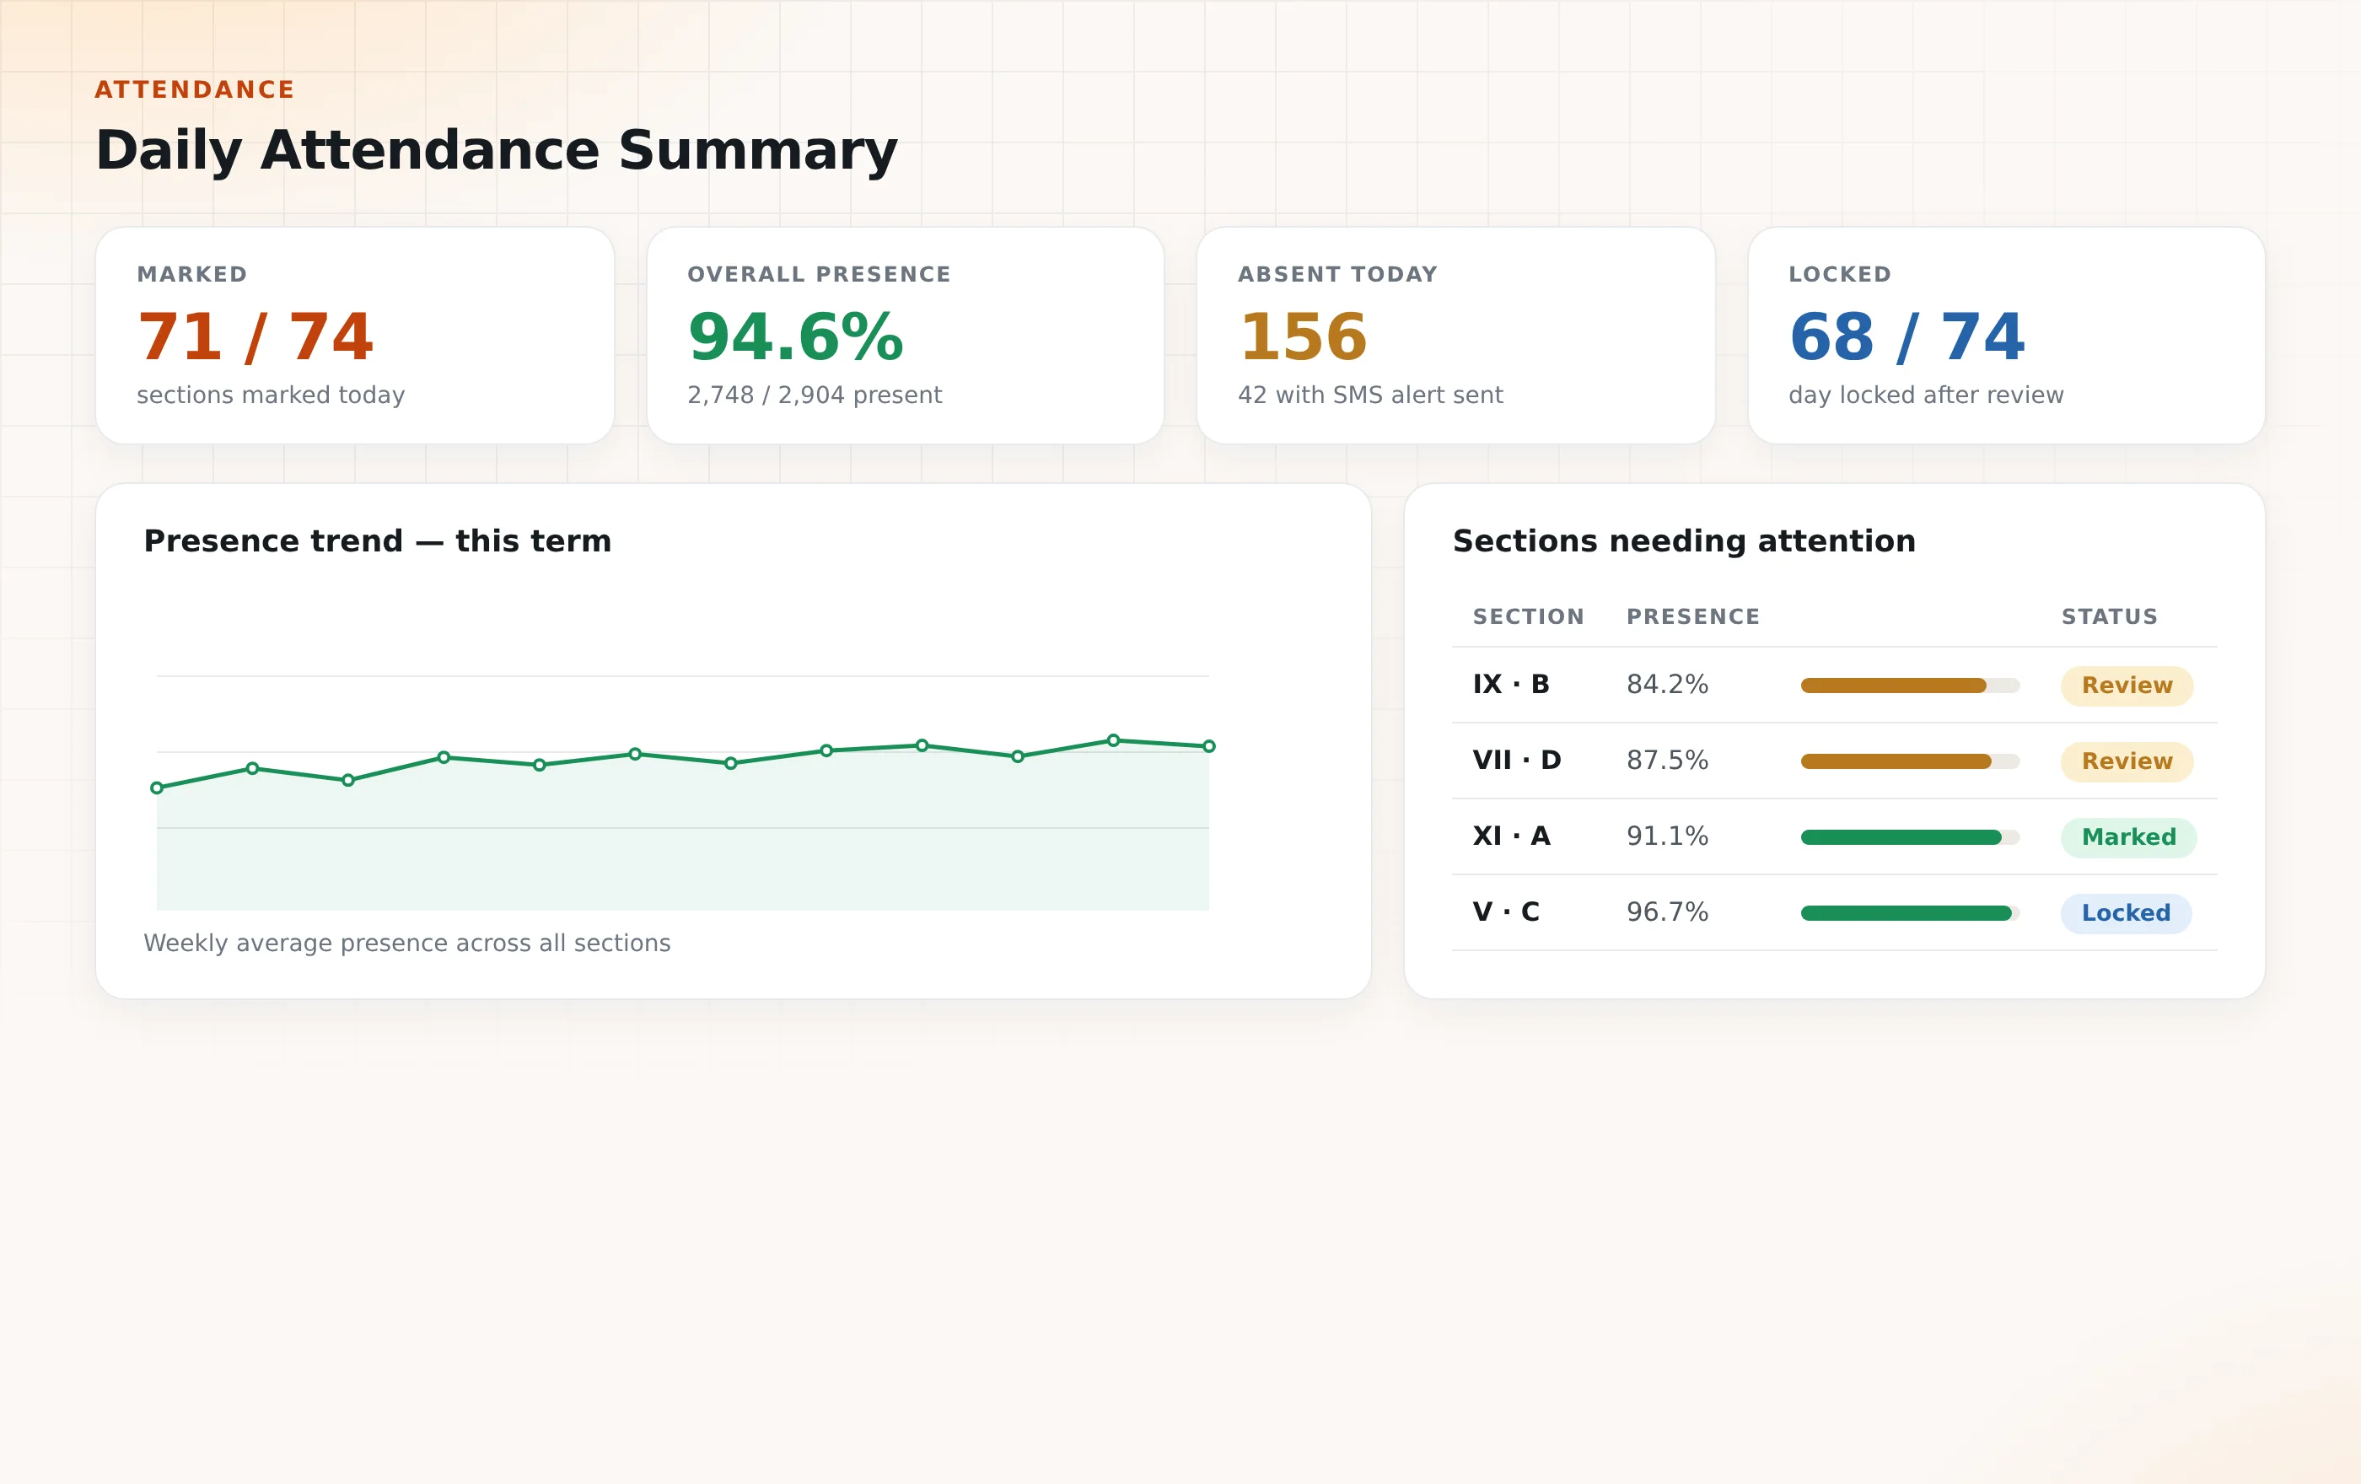Click the 'Presence trend — this term' heading
This screenshot has width=2361, height=1484.
[x=378, y=541]
